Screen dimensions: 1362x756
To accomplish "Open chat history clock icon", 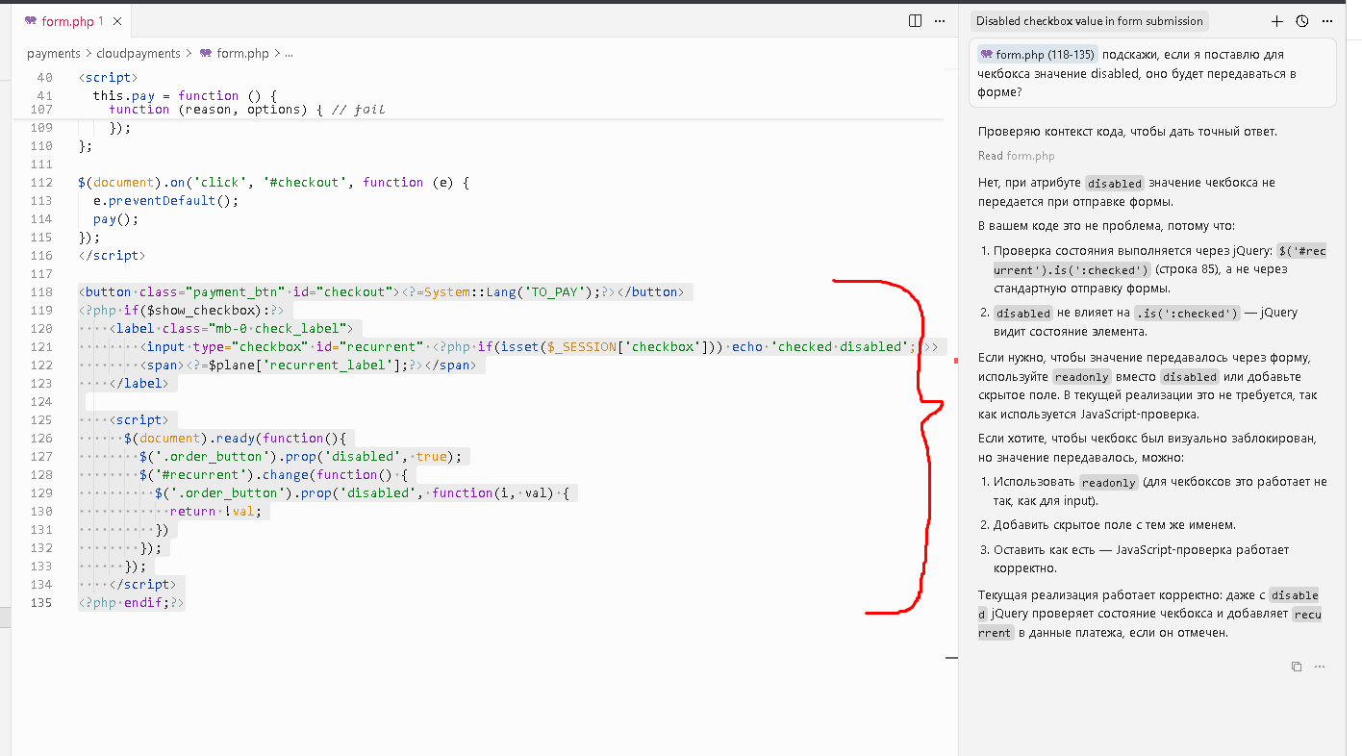I will (x=1301, y=21).
